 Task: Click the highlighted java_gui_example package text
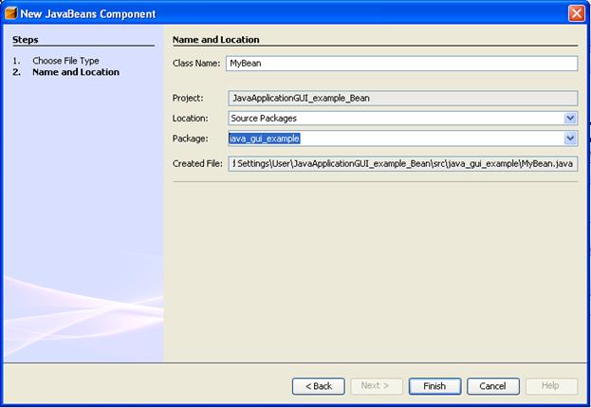[265, 139]
